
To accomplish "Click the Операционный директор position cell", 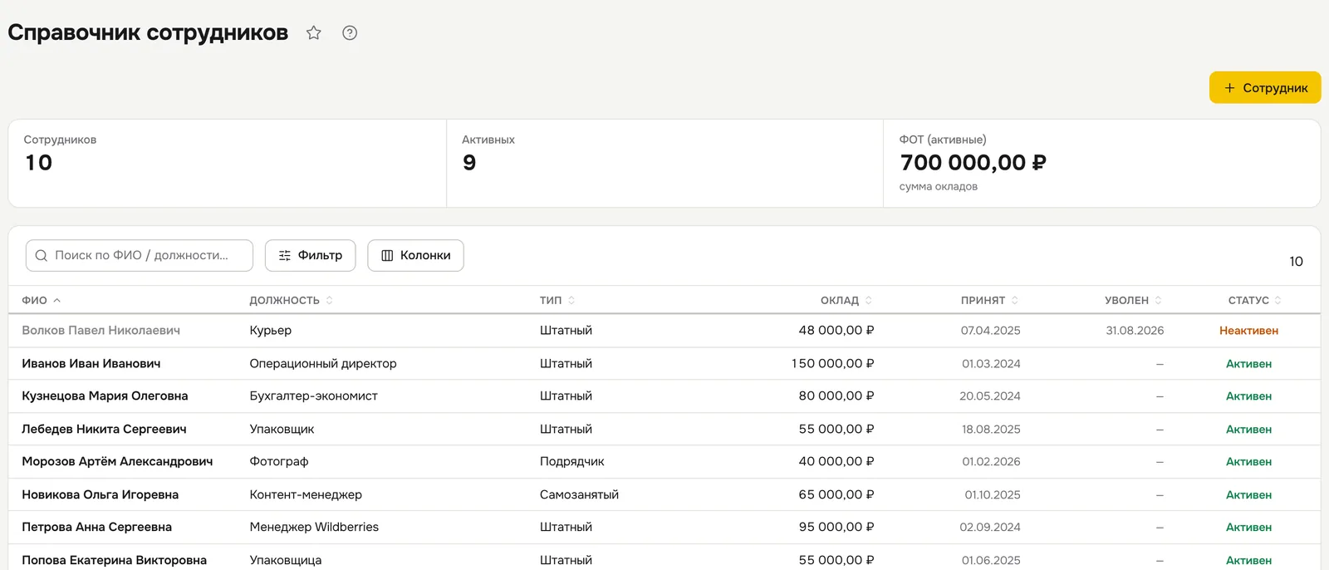I will (323, 364).
